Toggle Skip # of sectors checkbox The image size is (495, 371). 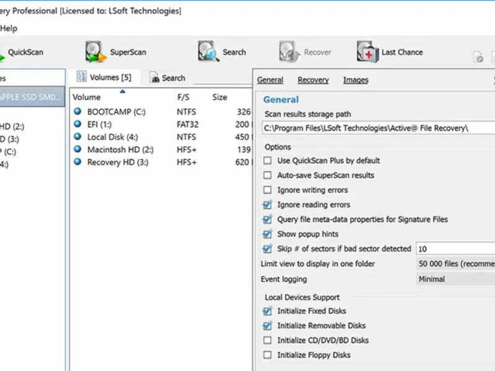coord(267,249)
